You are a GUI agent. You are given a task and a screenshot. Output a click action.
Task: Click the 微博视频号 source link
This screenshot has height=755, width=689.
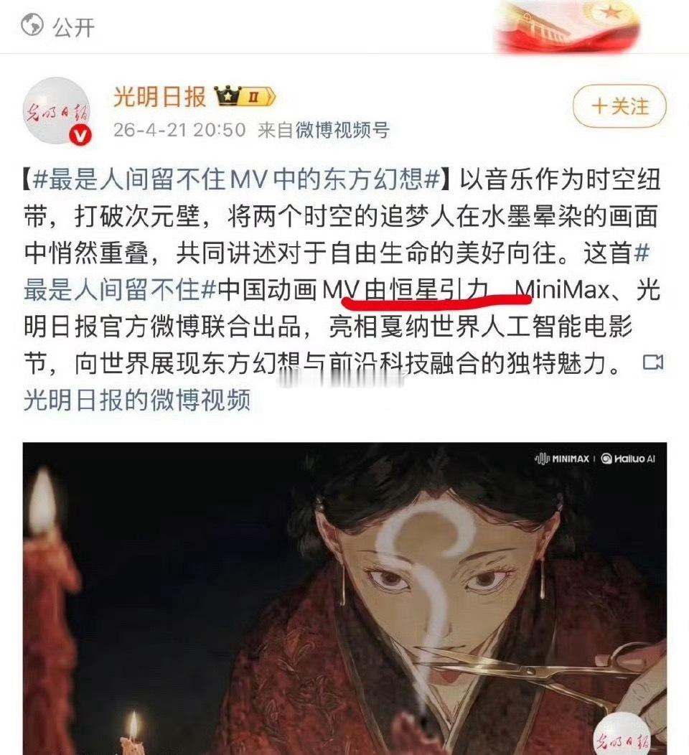pyautogui.click(x=342, y=130)
